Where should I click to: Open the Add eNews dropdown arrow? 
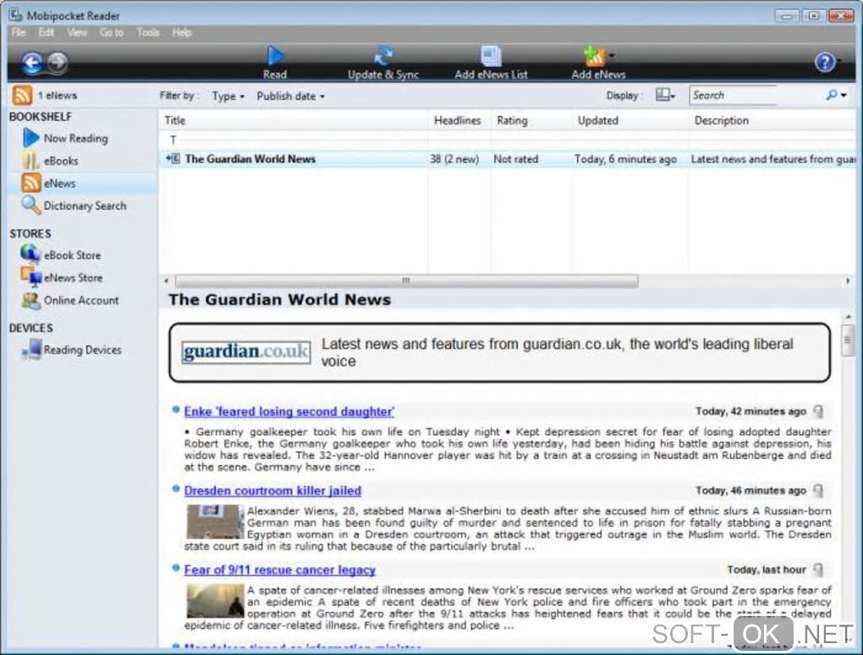(x=612, y=55)
